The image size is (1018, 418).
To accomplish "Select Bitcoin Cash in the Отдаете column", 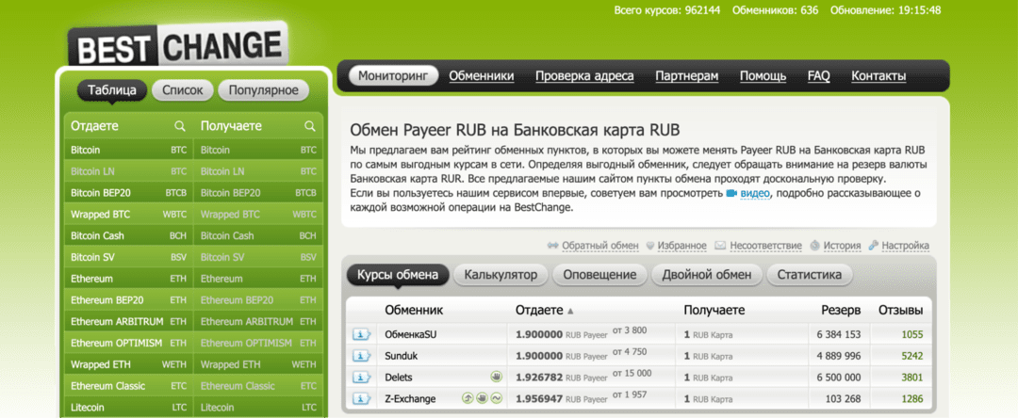I will click(128, 236).
